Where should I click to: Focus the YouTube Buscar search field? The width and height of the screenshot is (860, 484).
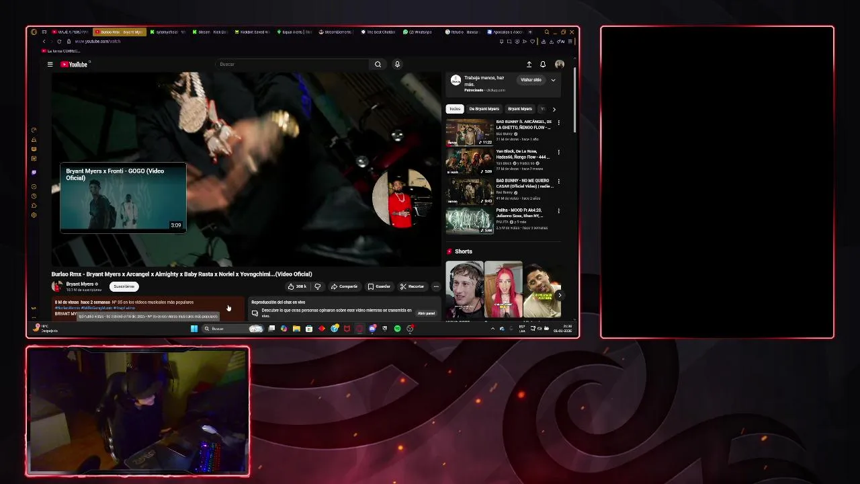tap(292, 65)
